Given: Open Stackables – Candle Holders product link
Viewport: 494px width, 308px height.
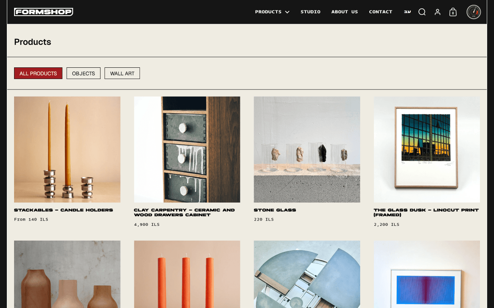Looking at the screenshot, I should click(x=63, y=210).
